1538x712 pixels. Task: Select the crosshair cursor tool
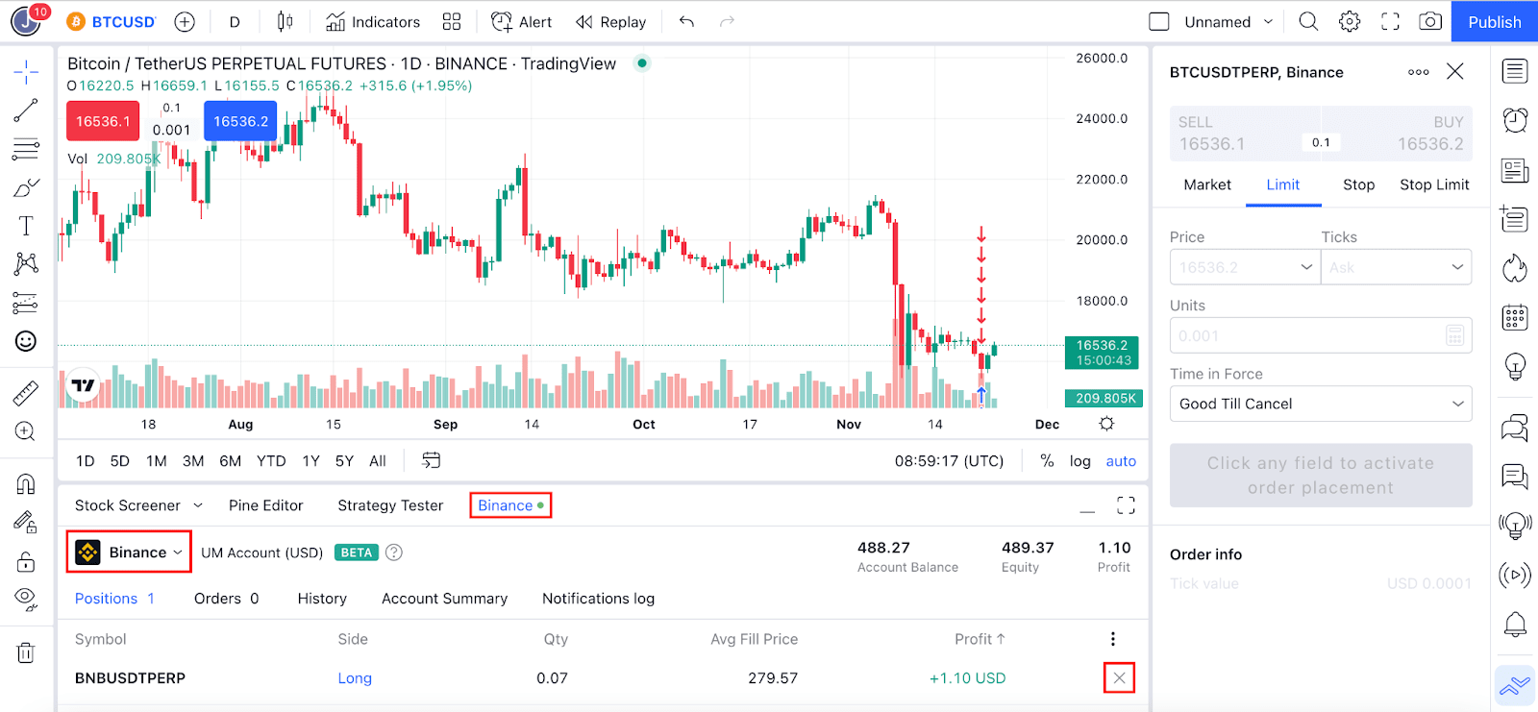(26, 71)
